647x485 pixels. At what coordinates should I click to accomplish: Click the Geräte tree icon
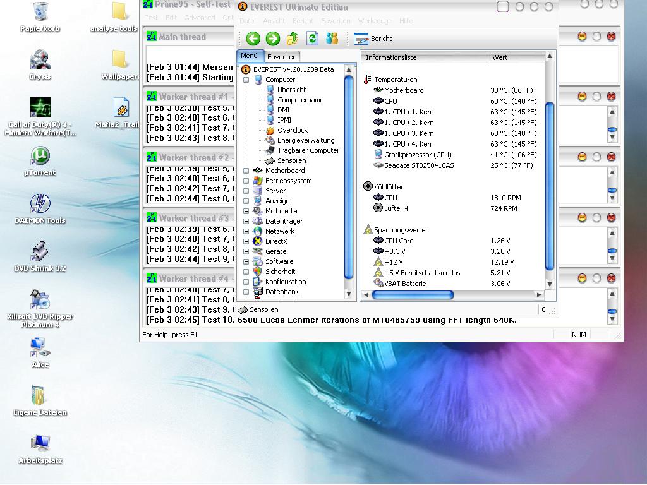point(258,251)
